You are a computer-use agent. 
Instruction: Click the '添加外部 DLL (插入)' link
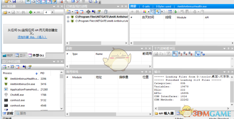[32, 37]
